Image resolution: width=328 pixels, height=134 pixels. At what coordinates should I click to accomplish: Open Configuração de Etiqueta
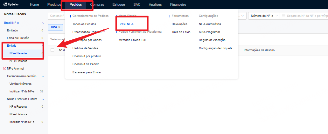point(215,48)
